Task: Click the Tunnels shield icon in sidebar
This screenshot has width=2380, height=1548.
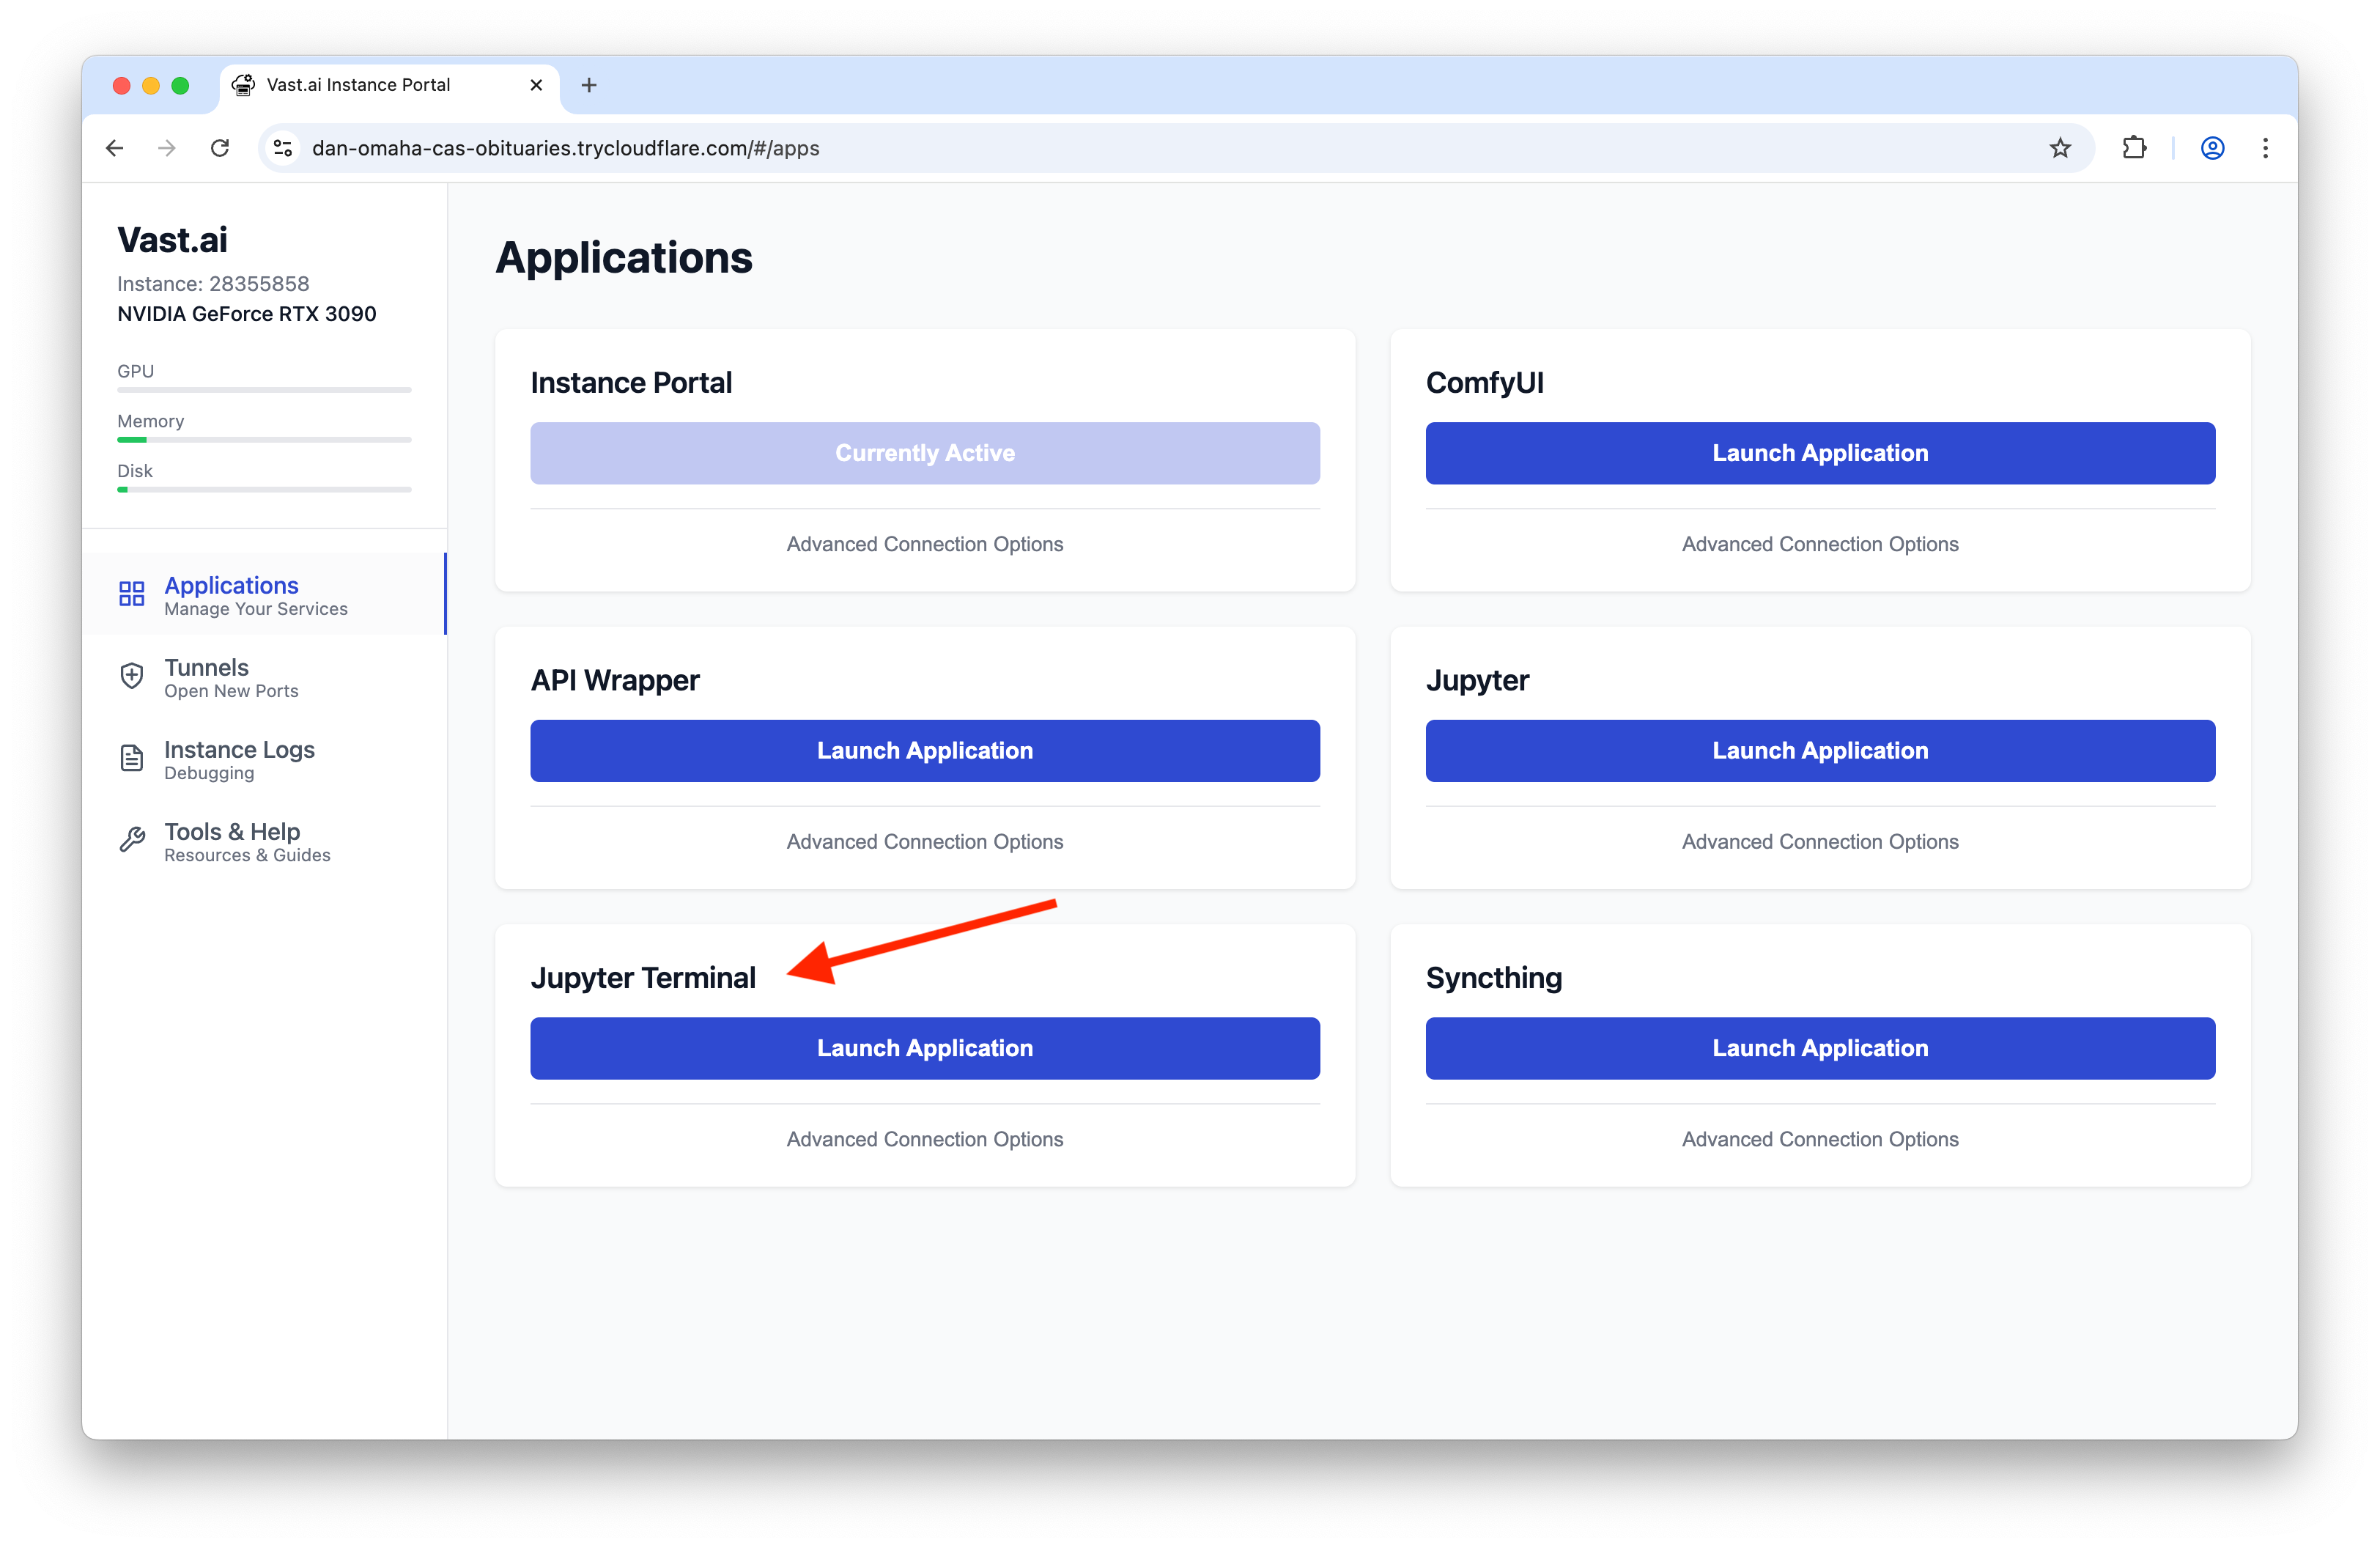Action: (132, 676)
